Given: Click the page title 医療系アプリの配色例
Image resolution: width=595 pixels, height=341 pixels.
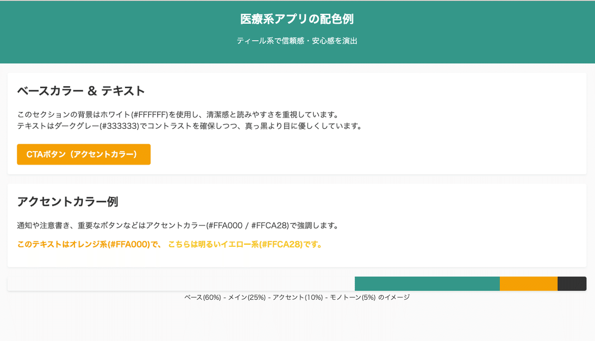Looking at the screenshot, I should pos(297,19).
